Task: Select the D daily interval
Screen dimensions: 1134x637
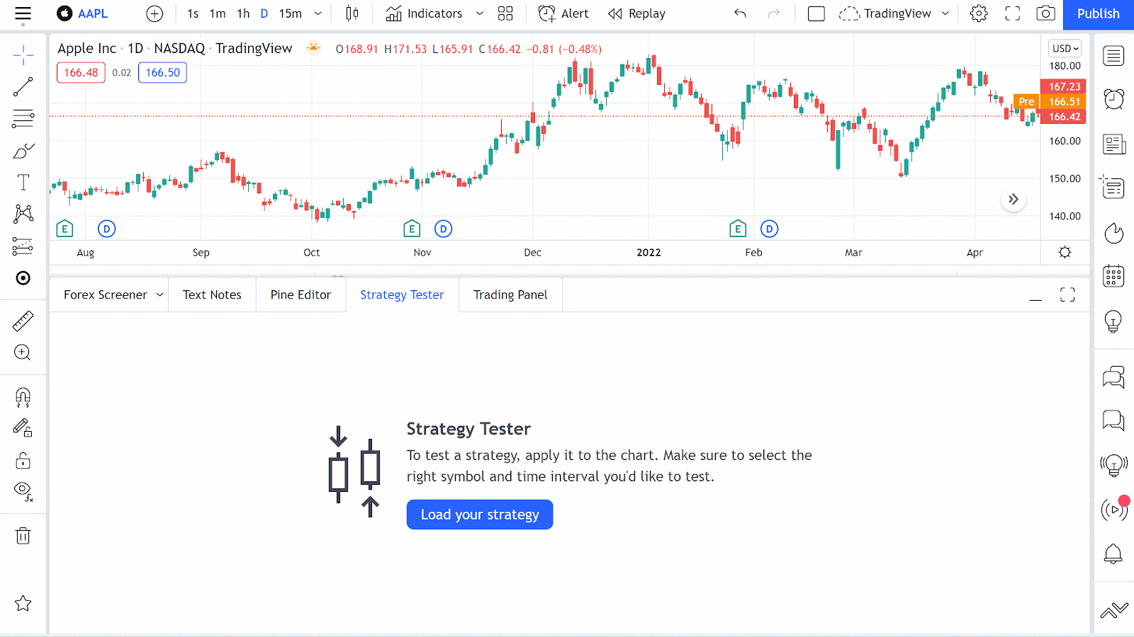Action: [264, 13]
